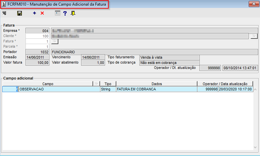The image size is (260, 156).
Task: Close the FCRFM010 window
Action: click(x=254, y=4)
